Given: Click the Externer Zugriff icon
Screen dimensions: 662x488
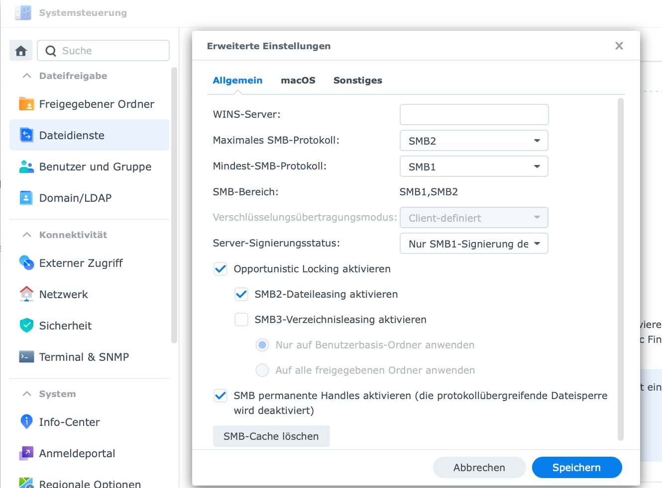Looking at the screenshot, I should [26, 263].
